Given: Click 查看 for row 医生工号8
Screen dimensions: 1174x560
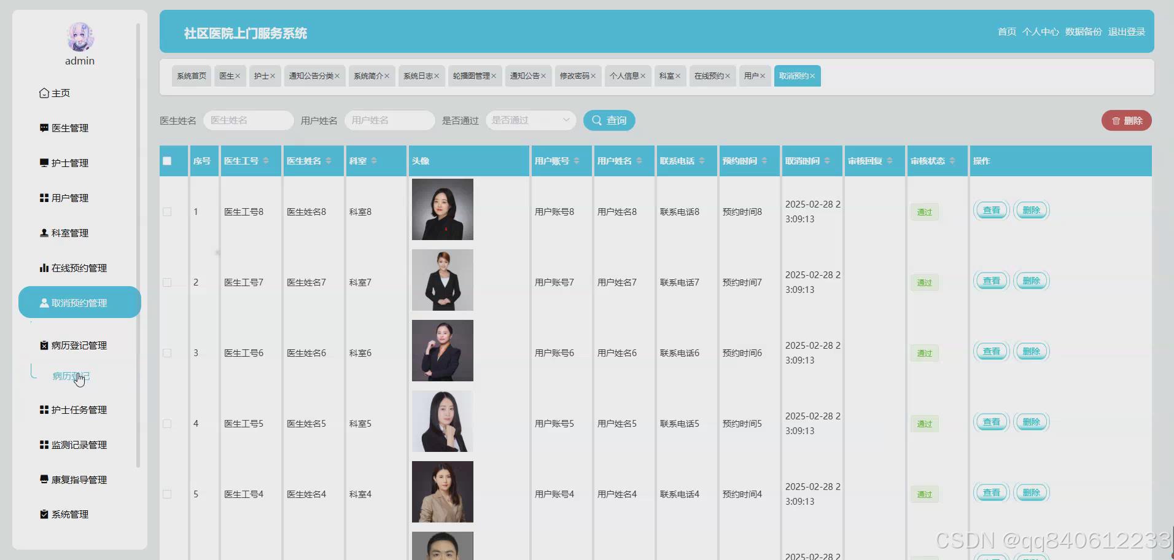Looking at the screenshot, I should (992, 211).
